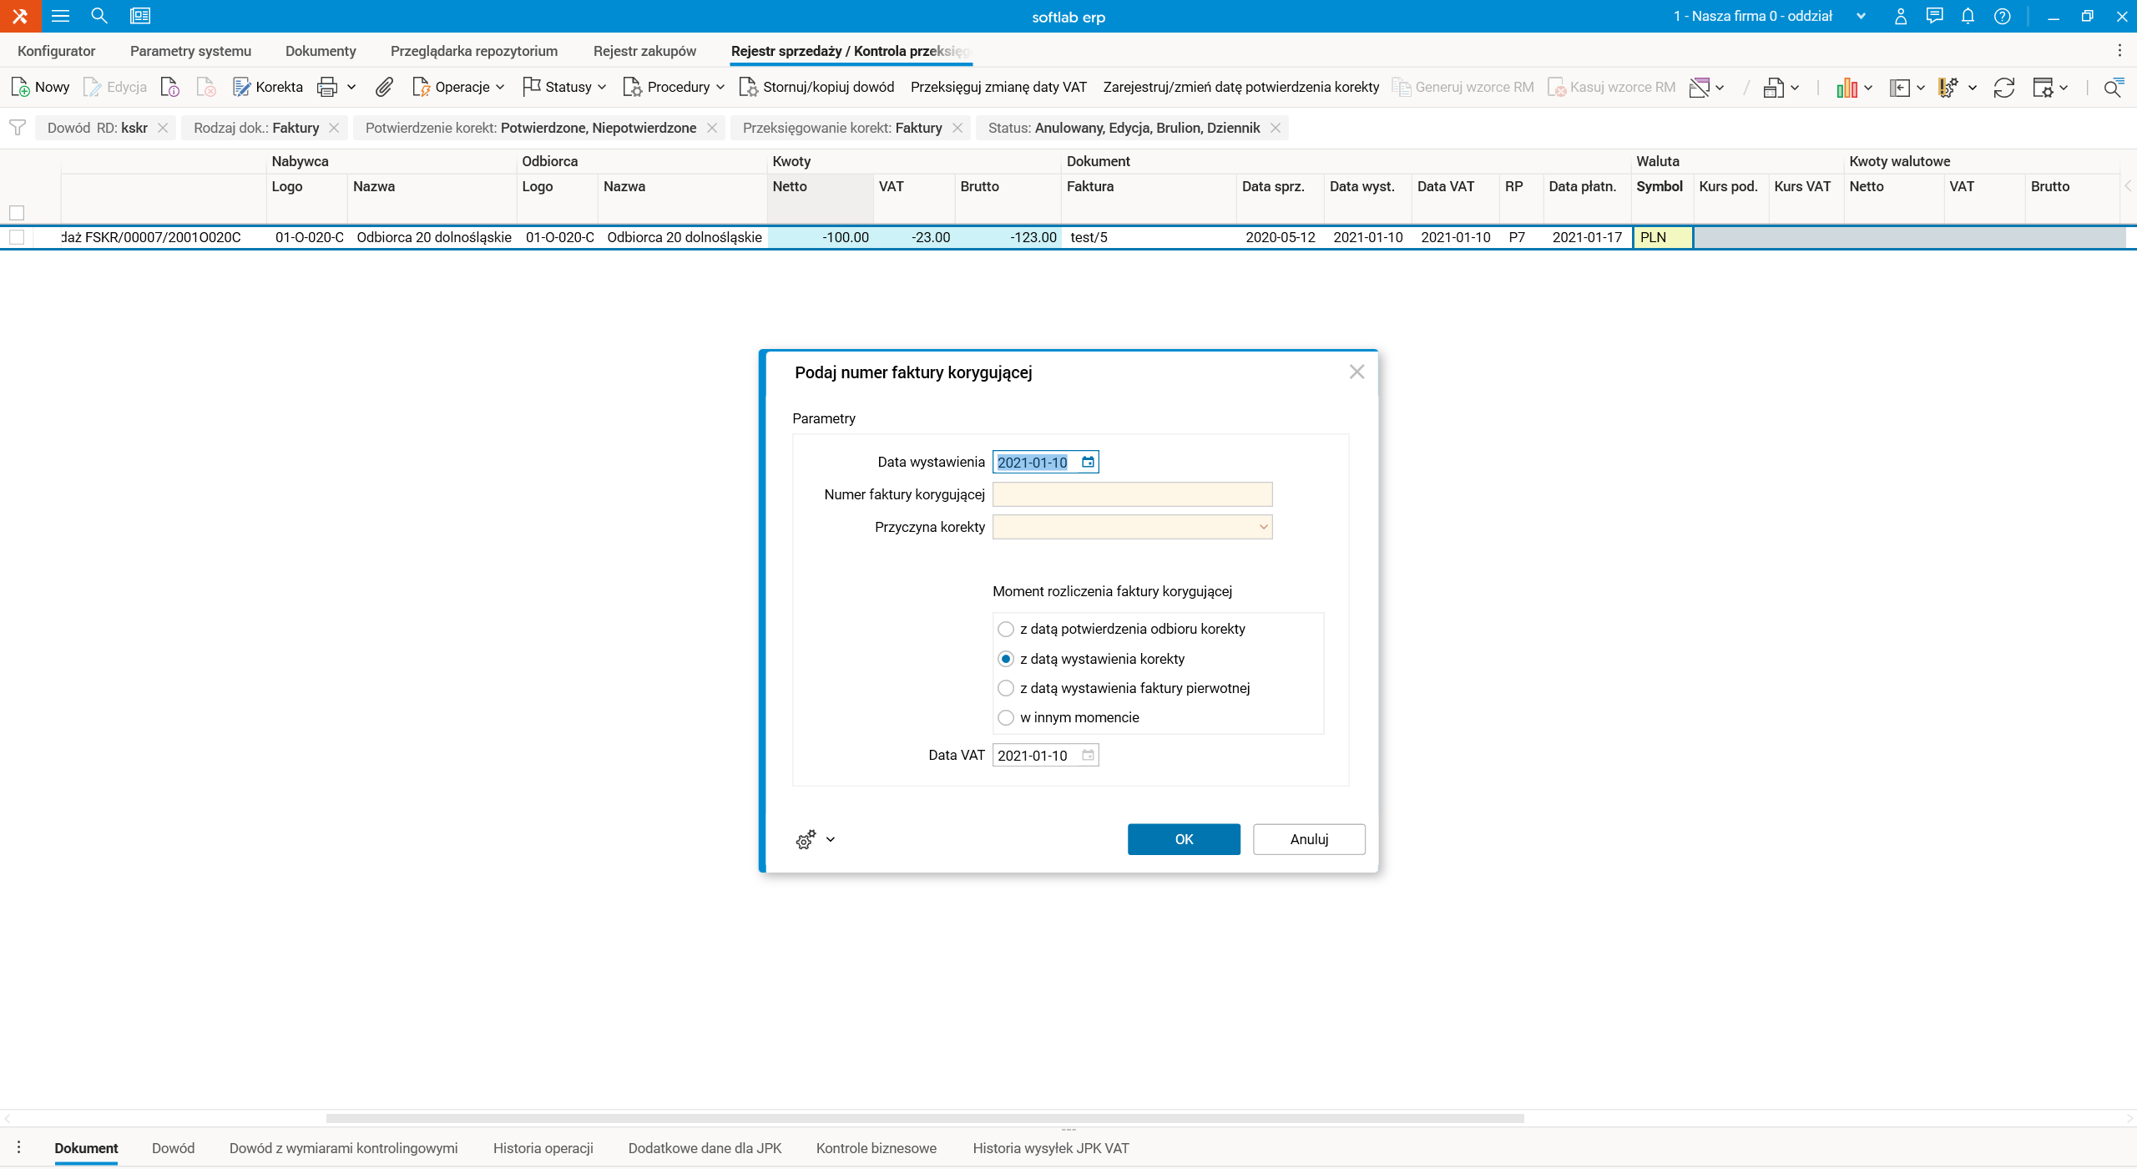
Task: Click the gear settings icon in dialog
Action: (806, 839)
